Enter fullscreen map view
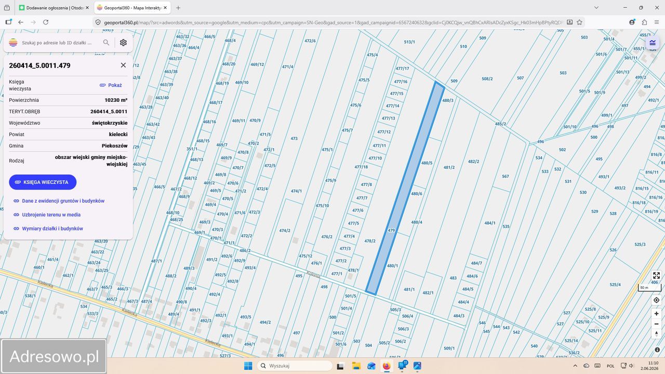 (x=656, y=276)
